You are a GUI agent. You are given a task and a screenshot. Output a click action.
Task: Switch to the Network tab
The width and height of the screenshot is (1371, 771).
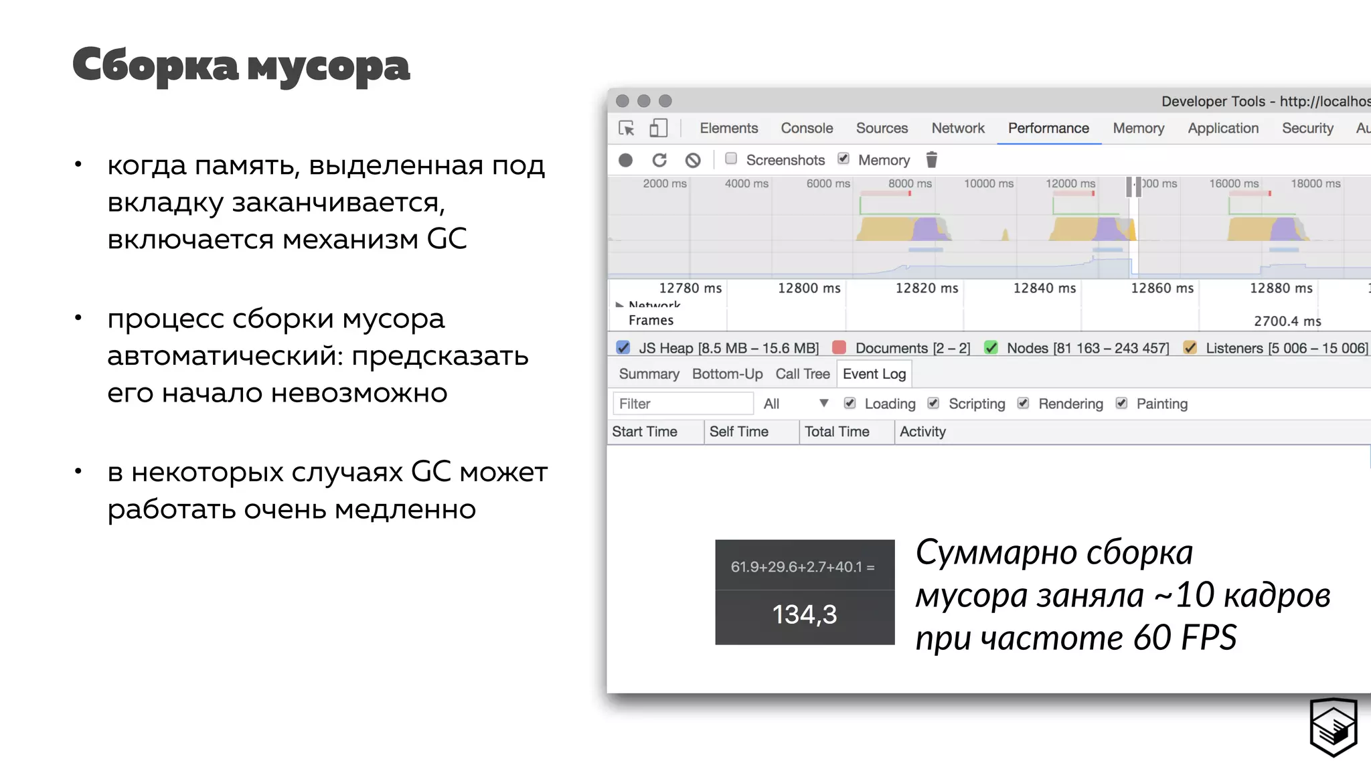(958, 128)
